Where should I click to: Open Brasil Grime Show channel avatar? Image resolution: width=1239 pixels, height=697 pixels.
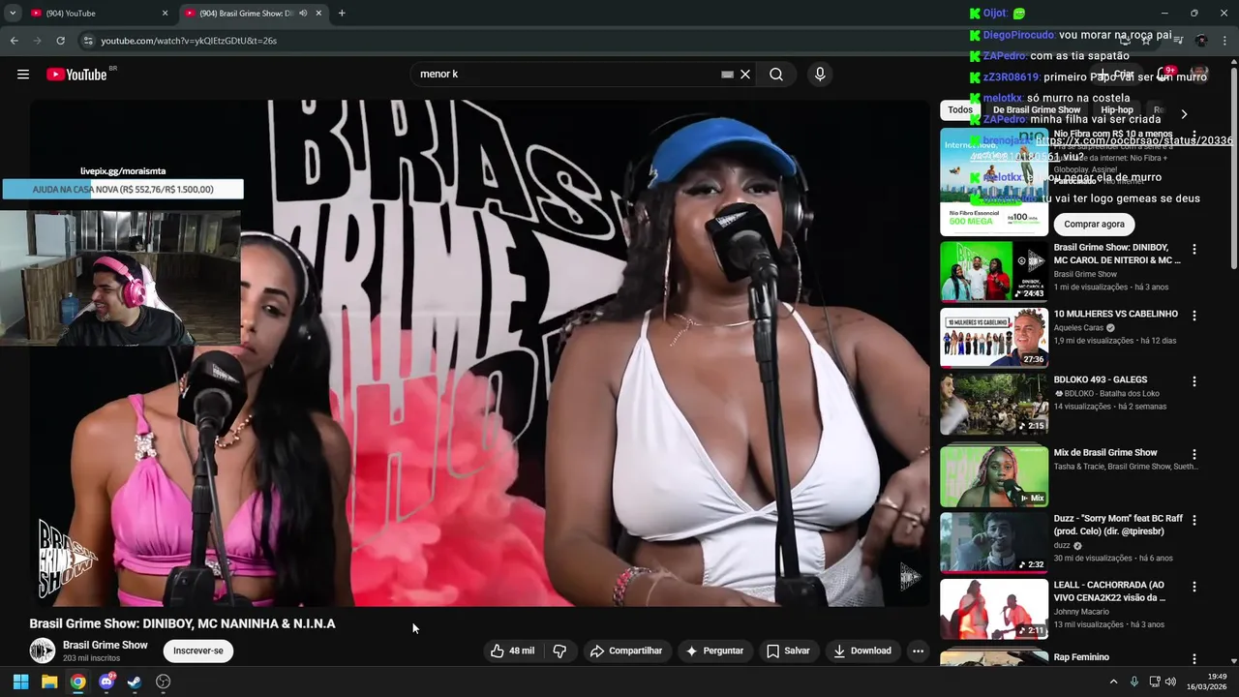tap(43, 651)
